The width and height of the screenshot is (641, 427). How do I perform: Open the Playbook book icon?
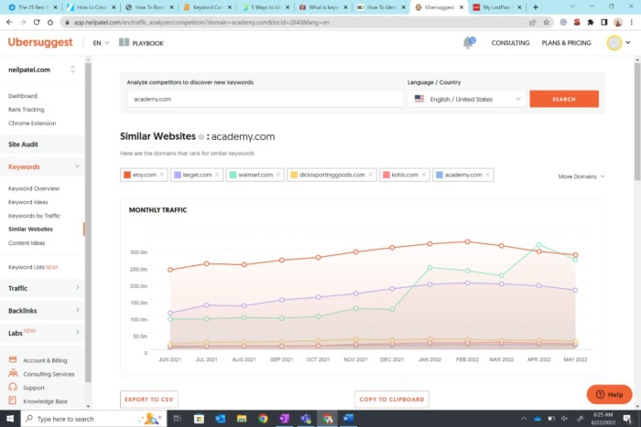pos(124,42)
